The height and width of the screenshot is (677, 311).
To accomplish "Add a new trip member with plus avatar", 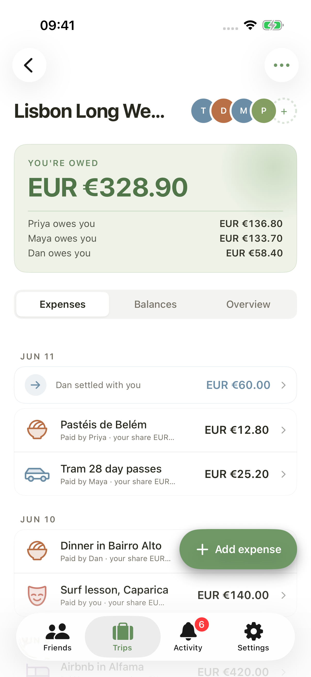I will 284,111.
